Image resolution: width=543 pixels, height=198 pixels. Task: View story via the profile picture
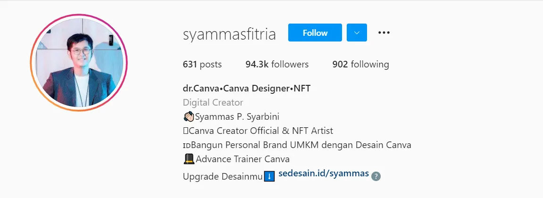79,63
